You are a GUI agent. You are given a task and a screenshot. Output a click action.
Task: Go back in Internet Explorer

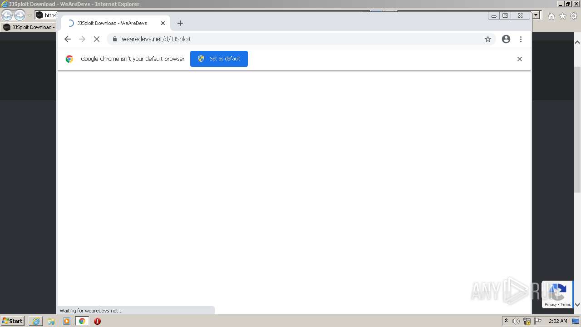pos(7,15)
